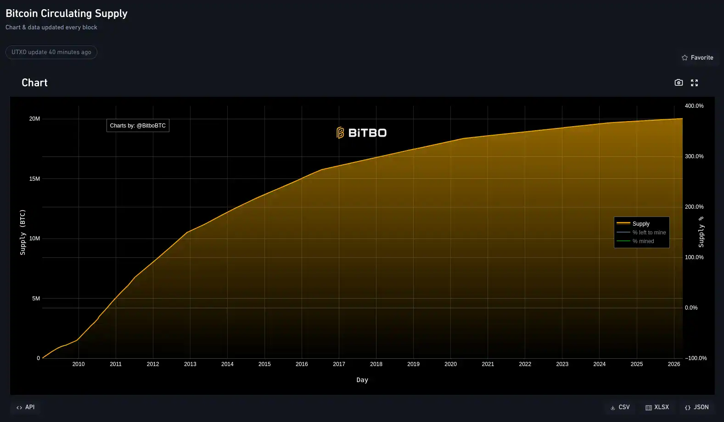This screenshot has width=724, height=422.
Task: Click the Supply (BTC) axis title
Action: click(x=22, y=232)
